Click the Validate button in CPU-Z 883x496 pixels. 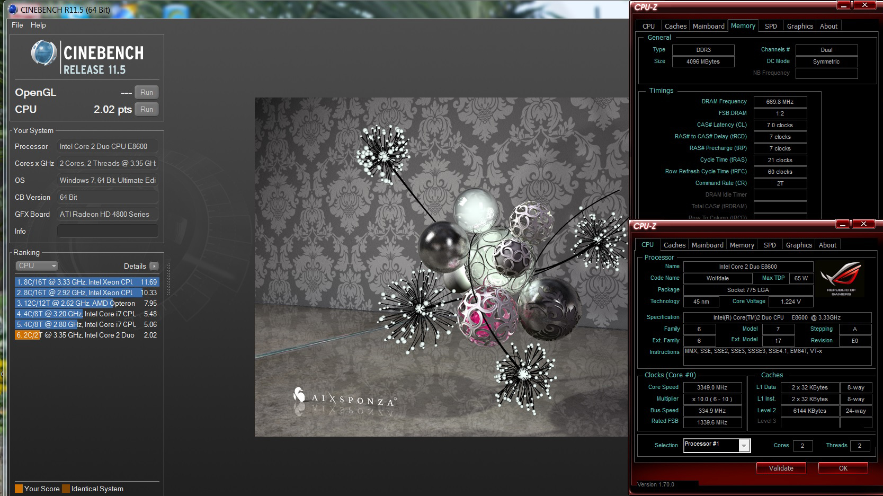781,468
